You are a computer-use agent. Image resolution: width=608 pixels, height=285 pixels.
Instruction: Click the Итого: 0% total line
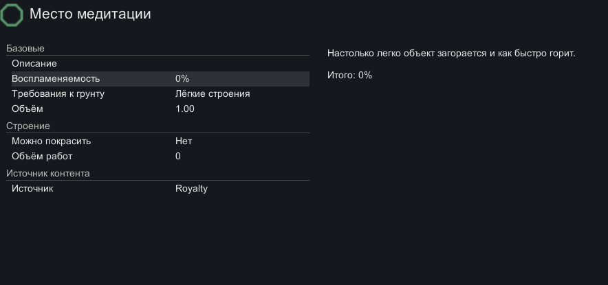(x=349, y=76)
